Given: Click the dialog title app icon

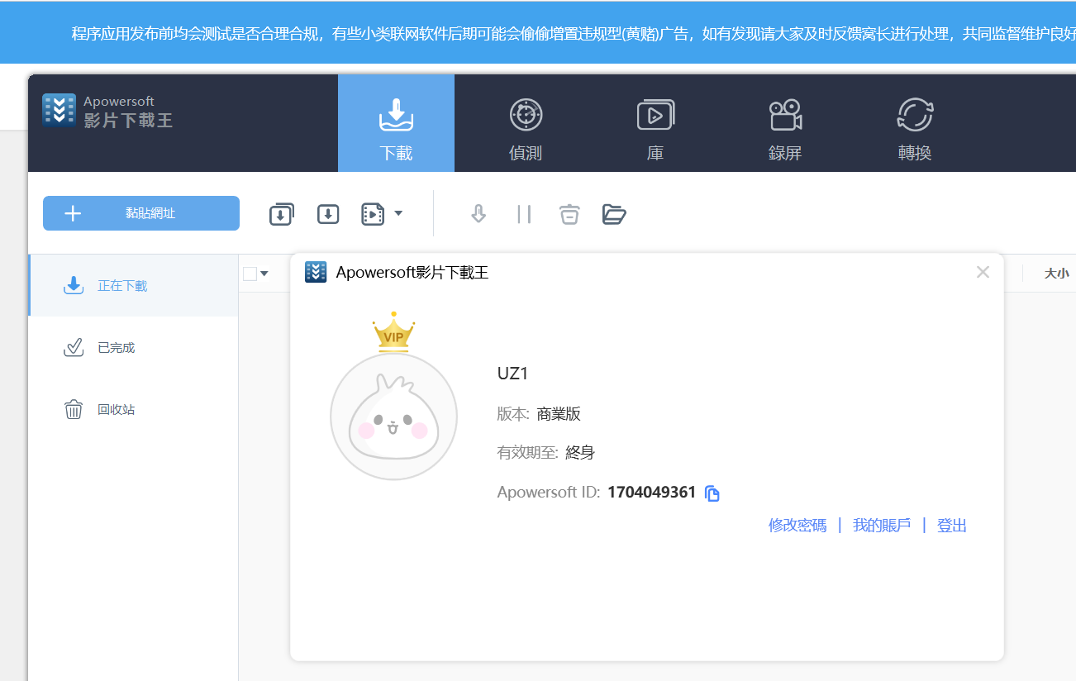Looking at the screenshot, I should pyautogui.click(x=316, y=272).
